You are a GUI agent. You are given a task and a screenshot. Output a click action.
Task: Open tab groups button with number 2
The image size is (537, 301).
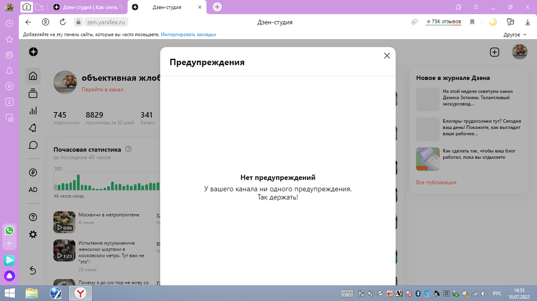coord(26,7)
